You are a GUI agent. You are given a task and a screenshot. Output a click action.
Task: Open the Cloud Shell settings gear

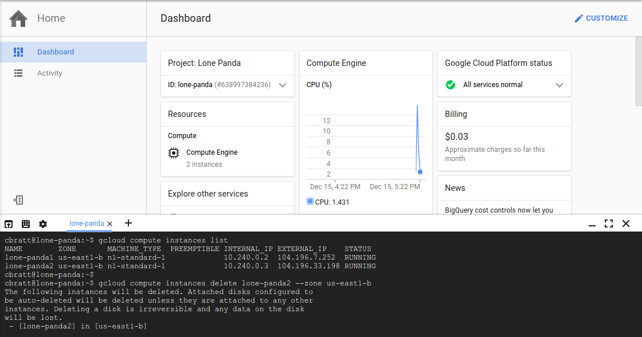[x=43, y=224]
